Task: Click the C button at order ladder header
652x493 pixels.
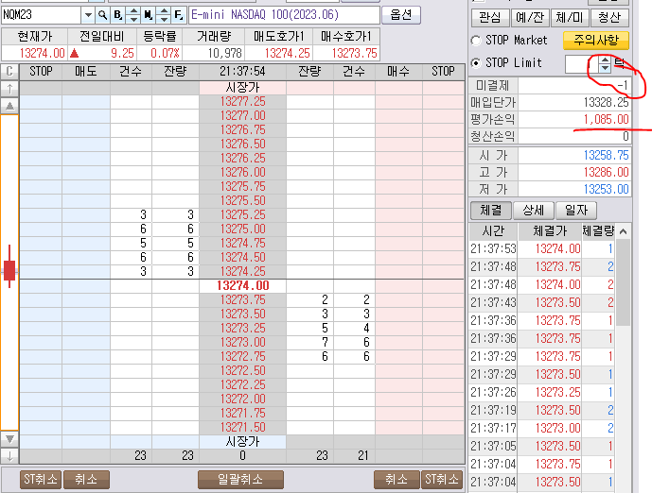Action: tap(10, 72)
